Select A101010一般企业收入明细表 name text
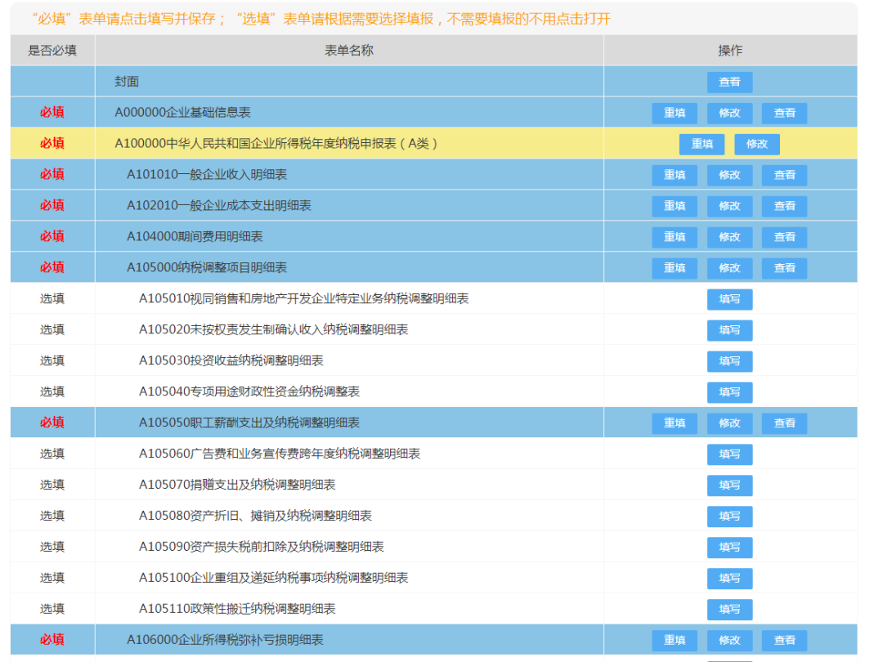Viewport: 883px width, 662px height. (x=207, y=175)
